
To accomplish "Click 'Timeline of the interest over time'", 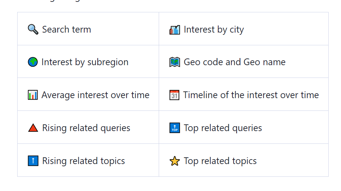I will (x=251, y=95).
